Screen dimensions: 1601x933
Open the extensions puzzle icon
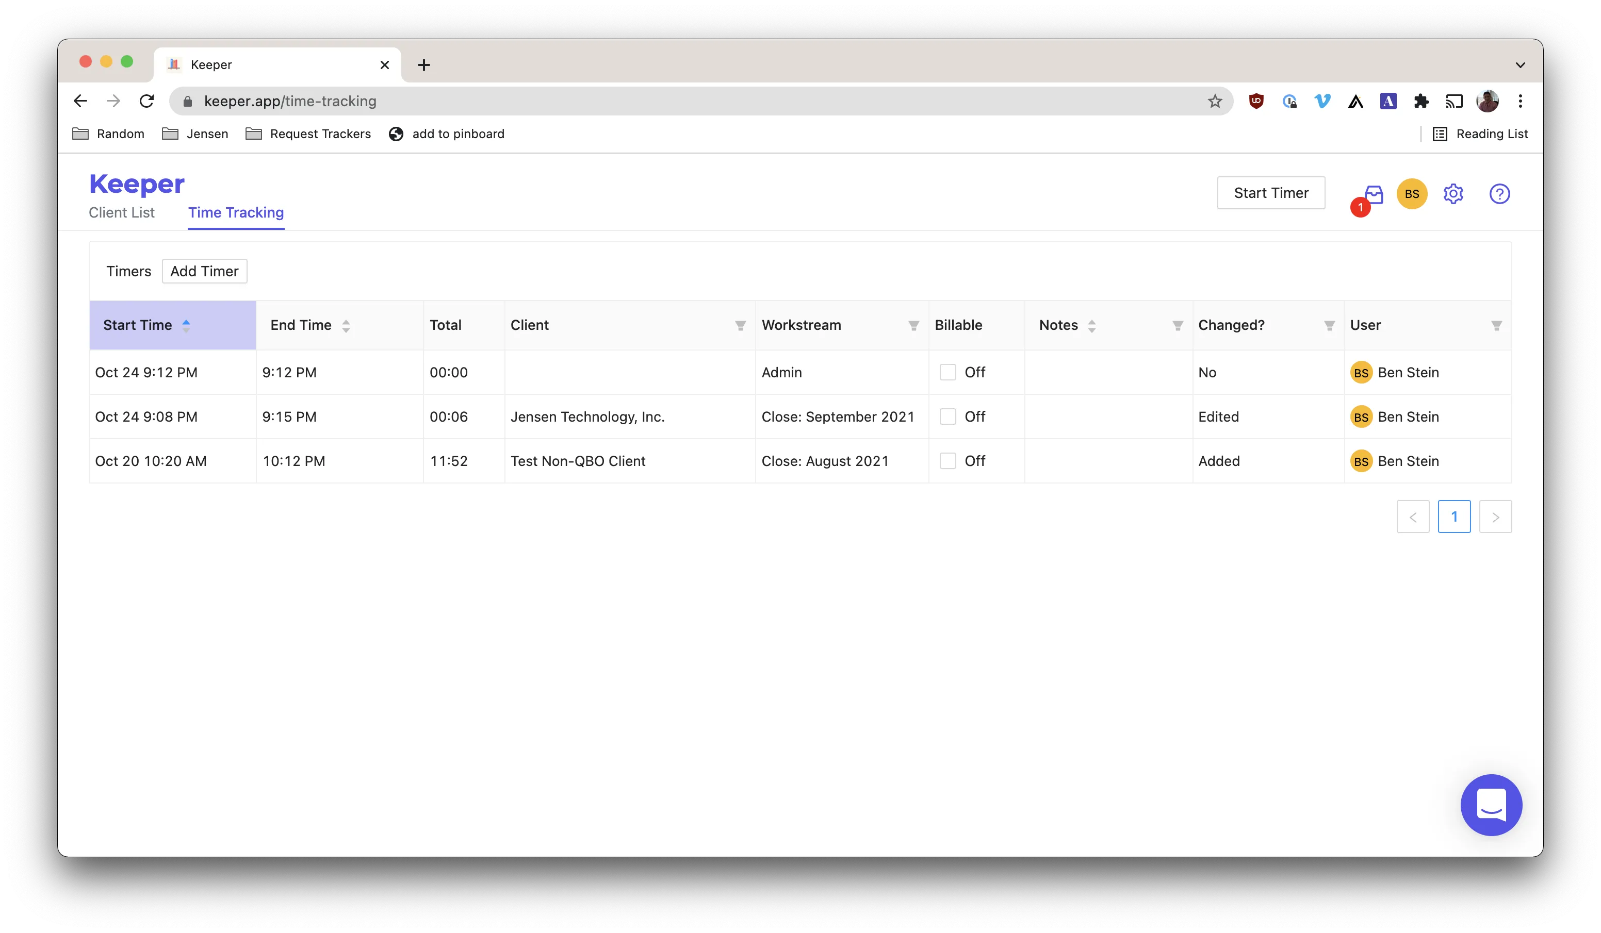[1420, 101]
